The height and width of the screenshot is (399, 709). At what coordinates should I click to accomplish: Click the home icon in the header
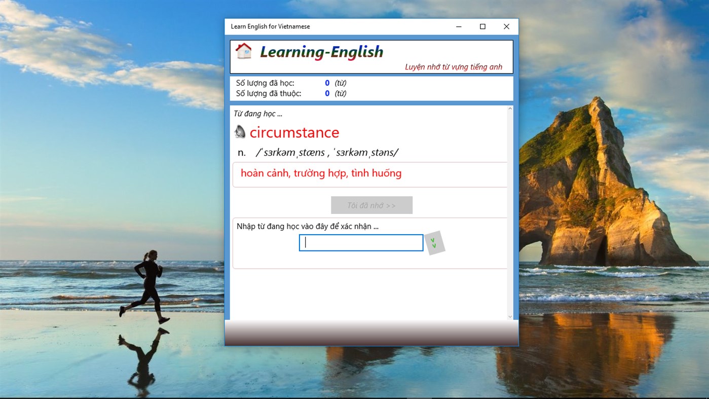[x=244, y=51]
